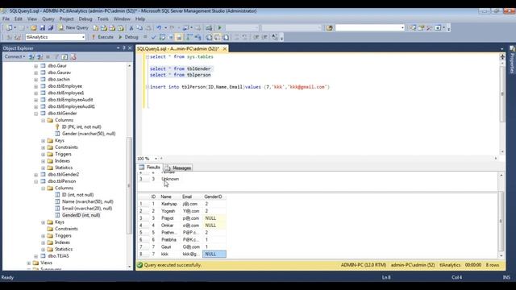The image size is (516, 290).
Task: Collapse the dbo.tblPerson table node
Action: coord(35,181)
